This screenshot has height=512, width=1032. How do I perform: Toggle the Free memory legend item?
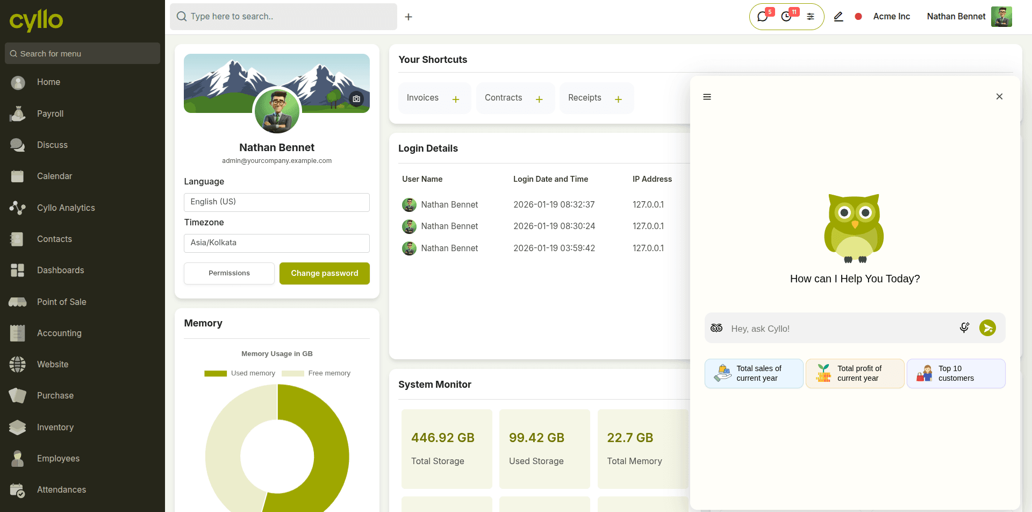[x=316, y=373]
